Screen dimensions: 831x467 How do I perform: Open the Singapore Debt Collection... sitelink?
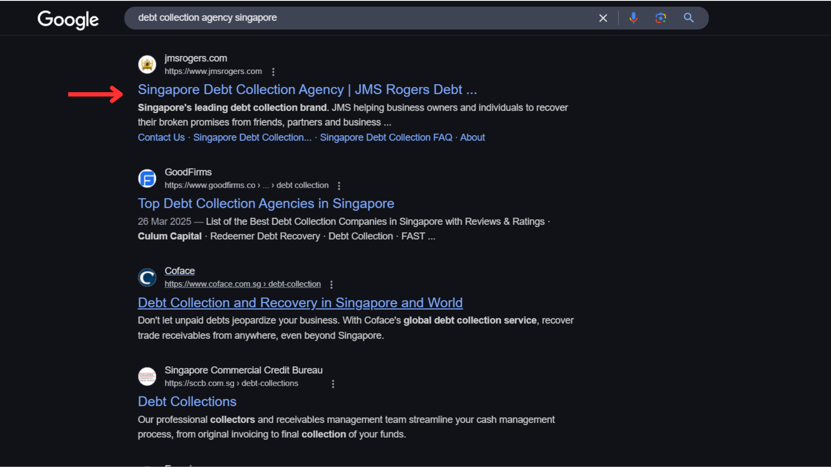click(252, 138)
